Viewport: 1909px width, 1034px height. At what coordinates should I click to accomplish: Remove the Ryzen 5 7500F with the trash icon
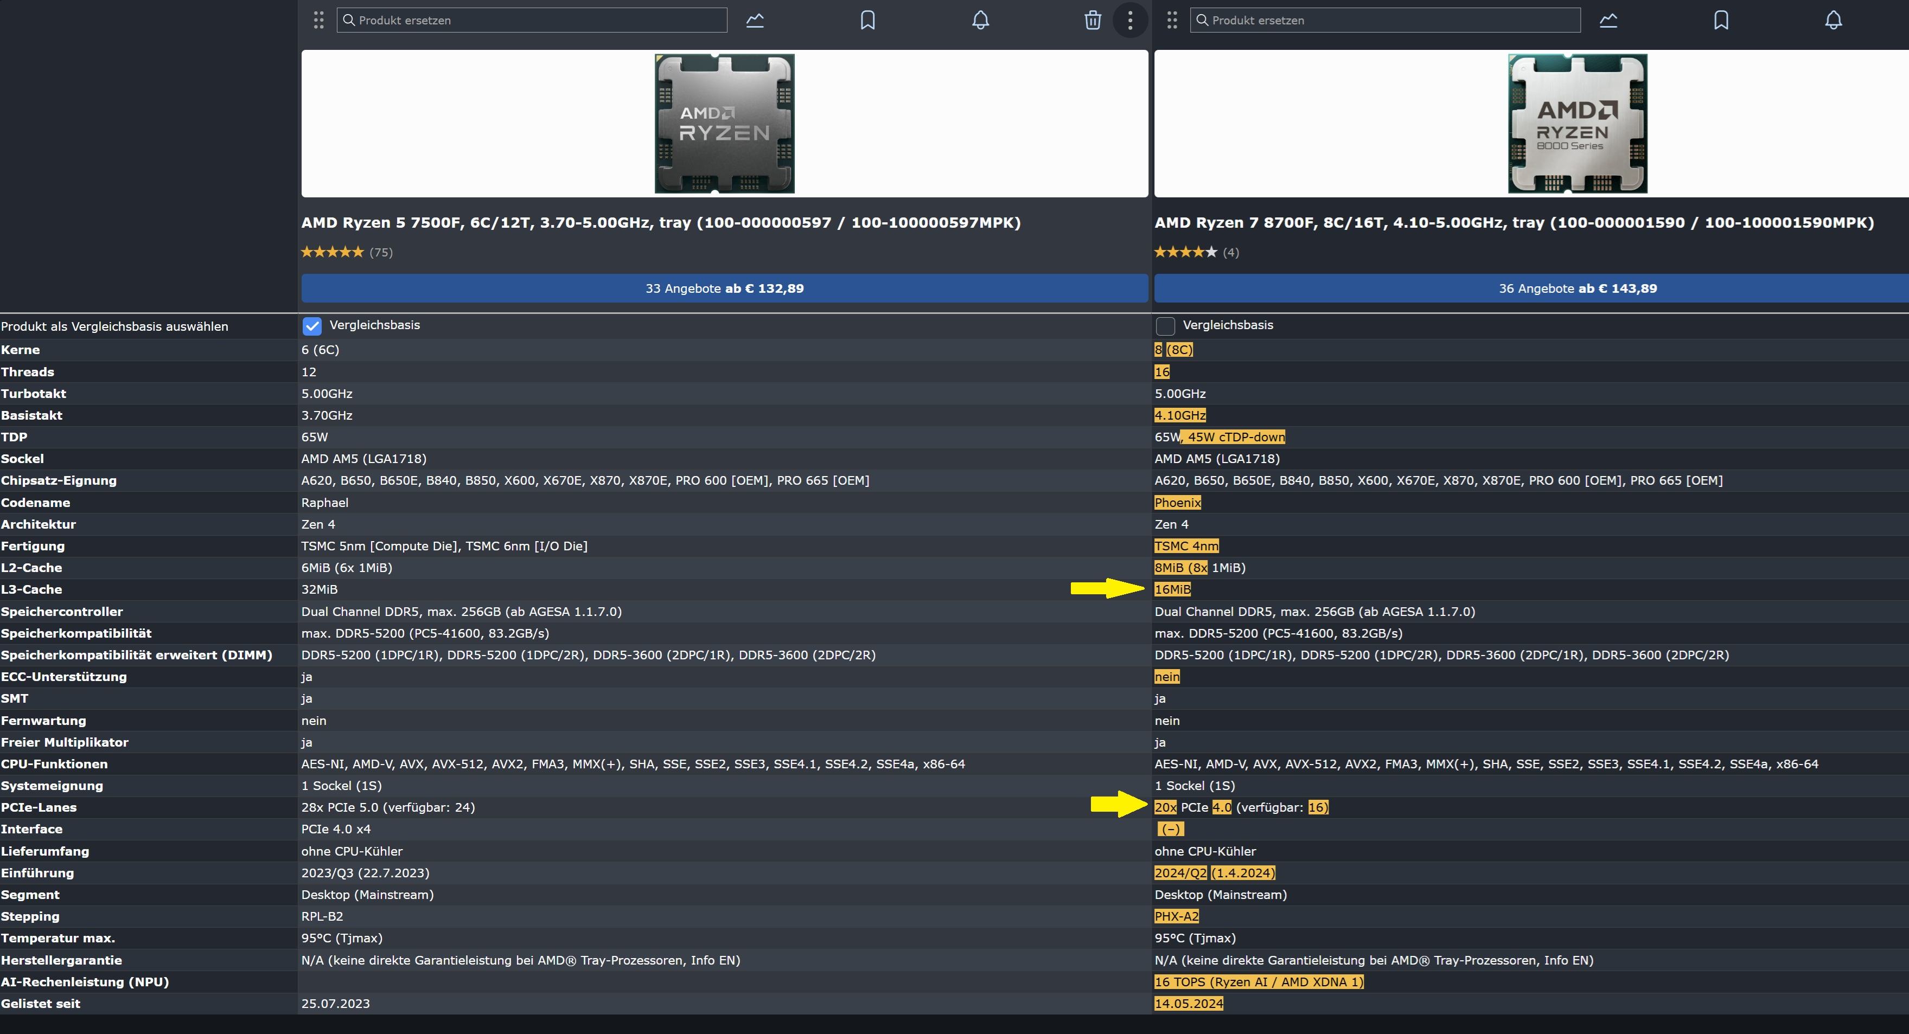tap(1093, 20)
